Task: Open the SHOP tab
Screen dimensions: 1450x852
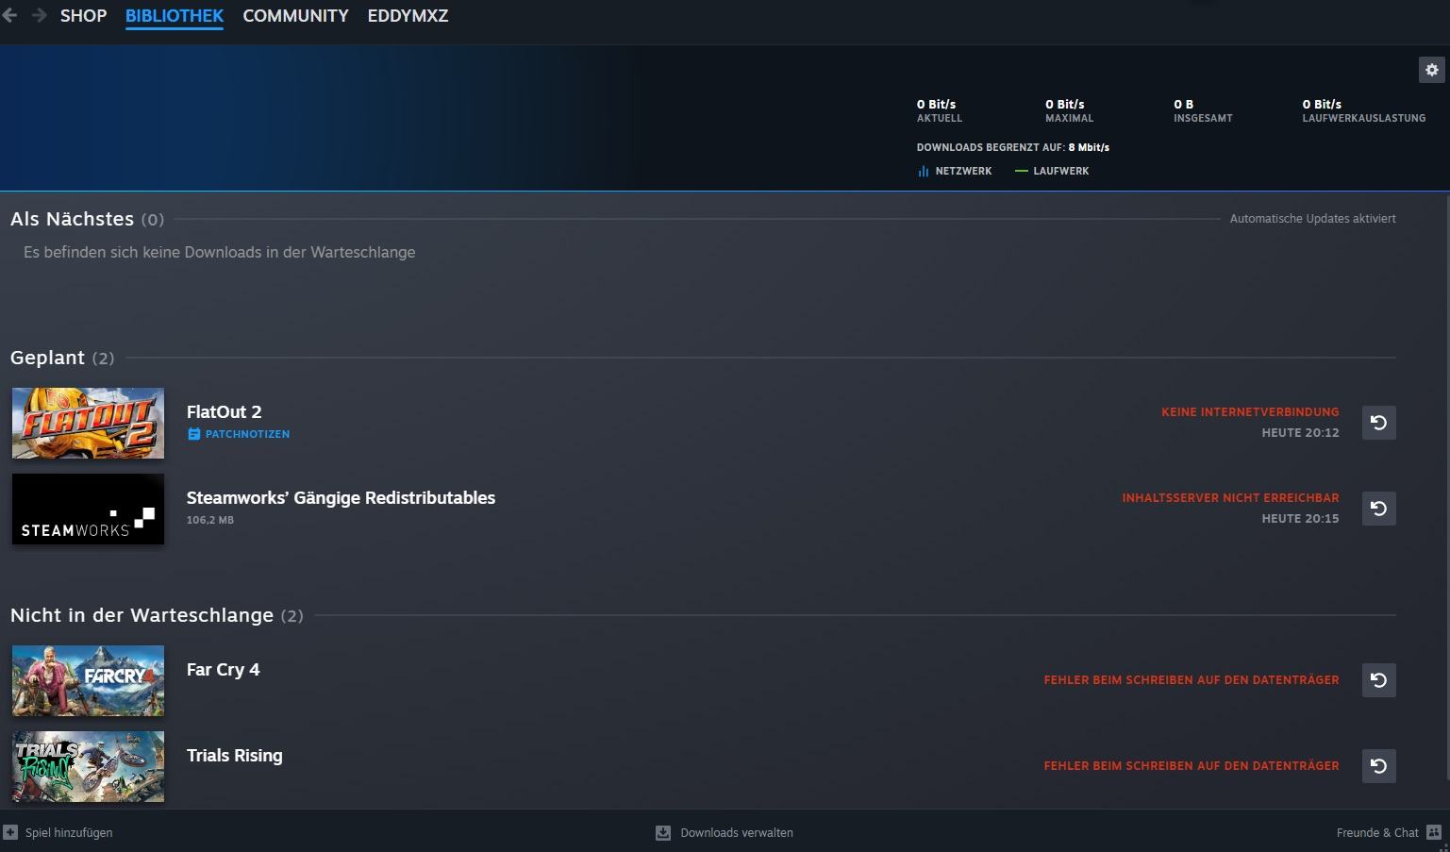Action: [83, 16]
